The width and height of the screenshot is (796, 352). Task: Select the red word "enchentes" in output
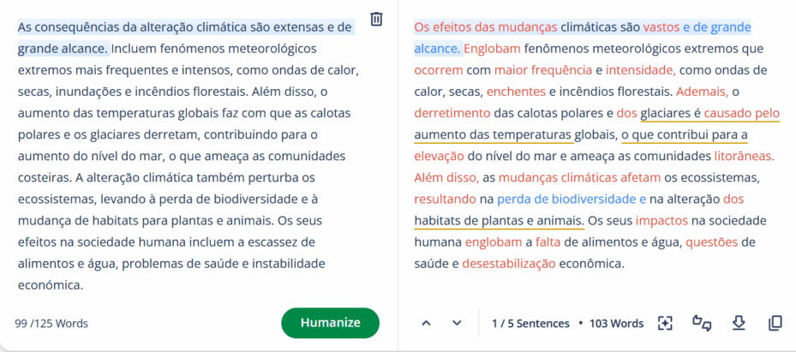pos(517,92)
